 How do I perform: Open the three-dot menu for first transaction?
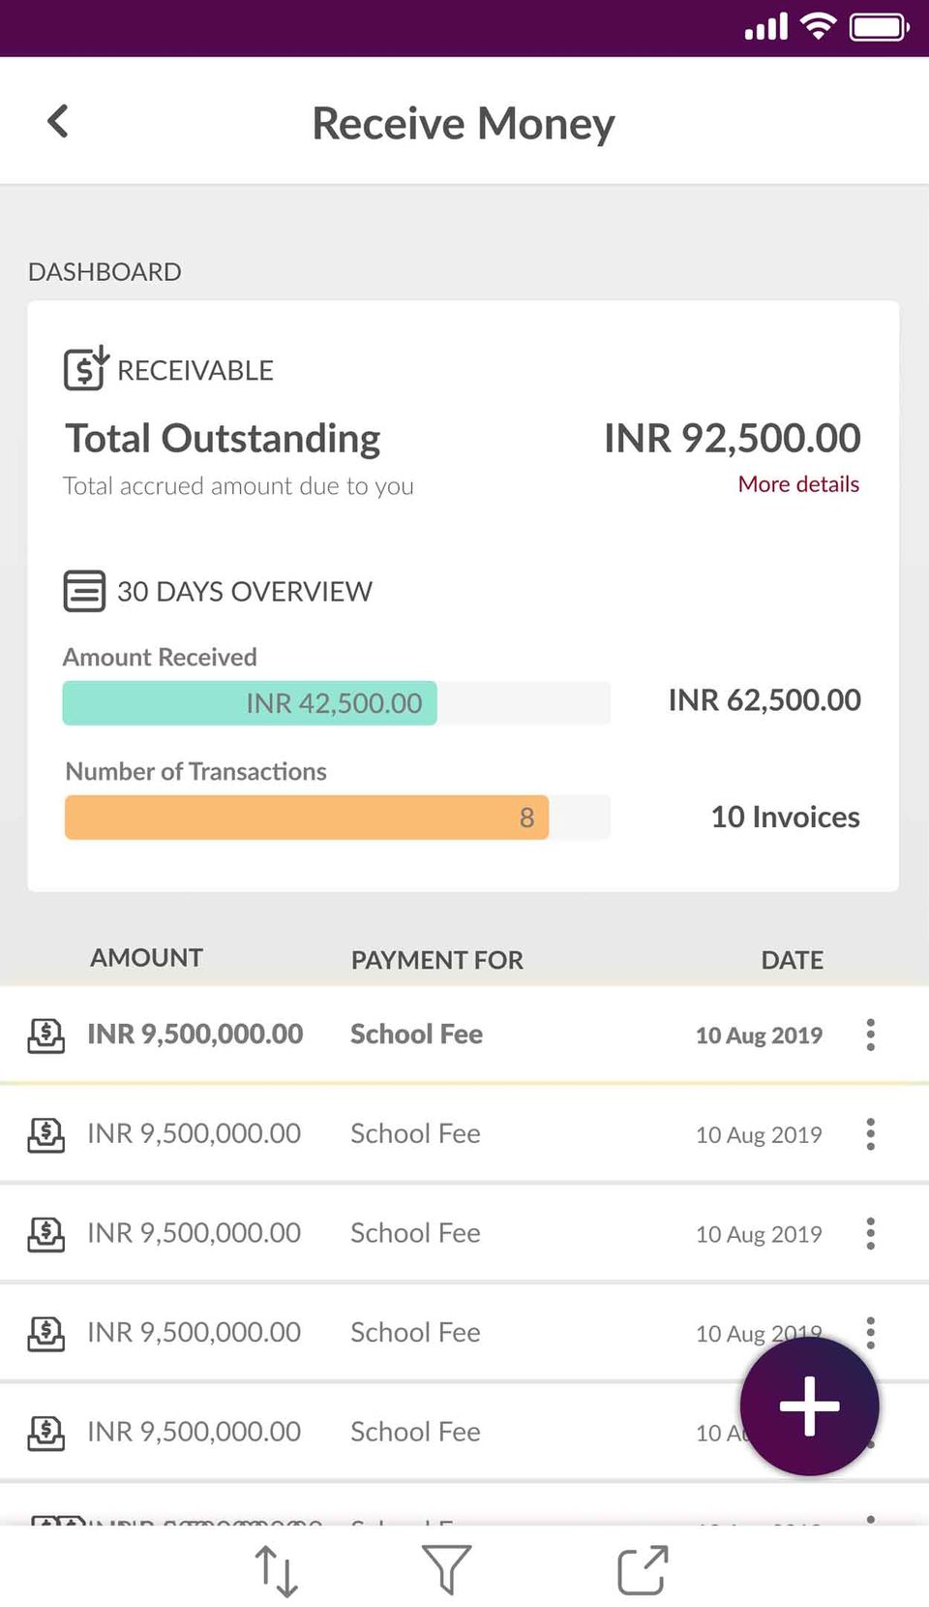point(871,1035)
